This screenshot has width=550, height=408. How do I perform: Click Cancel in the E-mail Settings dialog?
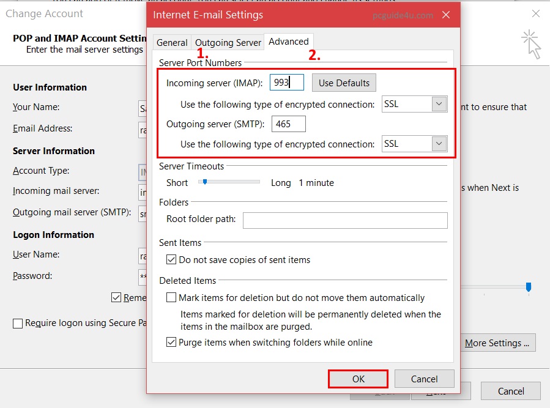click(424, 379)
